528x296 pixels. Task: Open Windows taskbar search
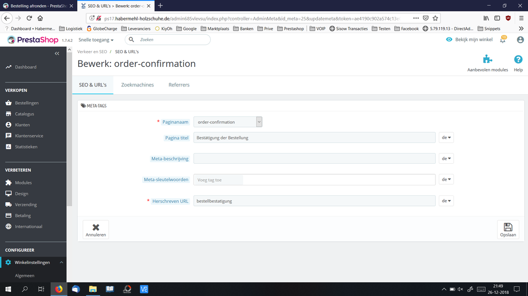25,289
